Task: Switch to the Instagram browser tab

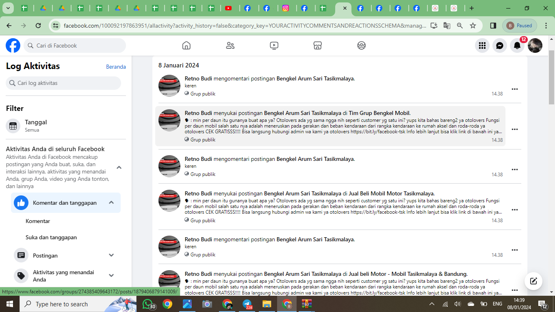Action: (286, 8)
